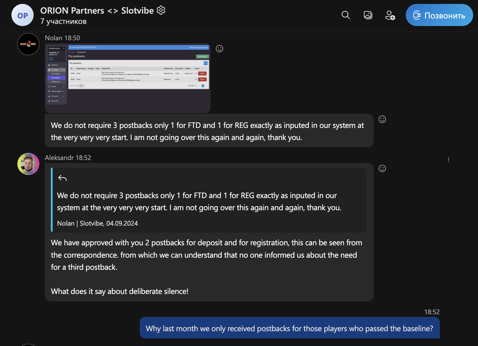
Task: Click quote attribution 'Nolan | Slotvibe, 04.09.2024'
Action: coord(97,223)
